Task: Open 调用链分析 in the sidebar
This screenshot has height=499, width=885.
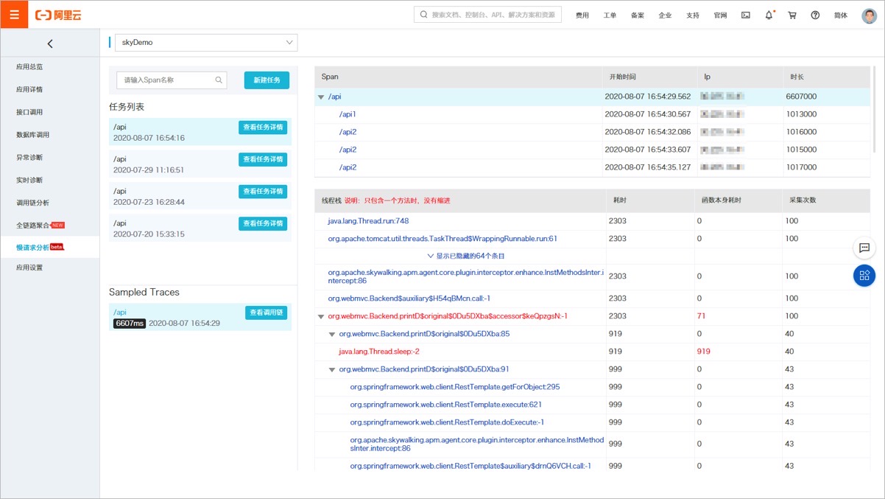Action: [32, 203]
